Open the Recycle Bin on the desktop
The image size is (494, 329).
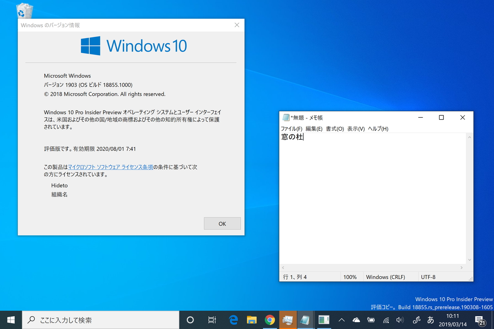(24, 10)
